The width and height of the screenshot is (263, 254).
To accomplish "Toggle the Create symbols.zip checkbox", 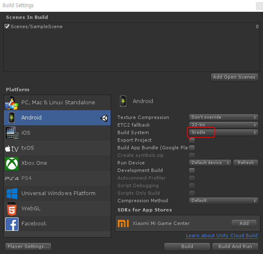I will (192, 156).
